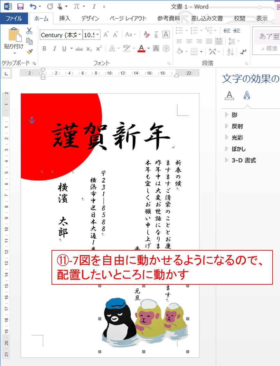Apply the red font color A button
280x366 pixels.
pyautogui.click(x=141, y=49)
